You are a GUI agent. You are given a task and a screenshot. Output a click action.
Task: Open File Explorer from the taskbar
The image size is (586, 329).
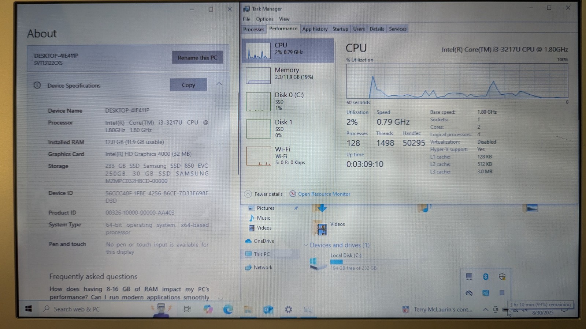pyautogui.click(x=248, y=310)
